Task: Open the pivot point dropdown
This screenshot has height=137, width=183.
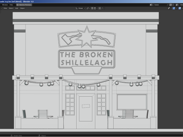Action: pos(88,8)
